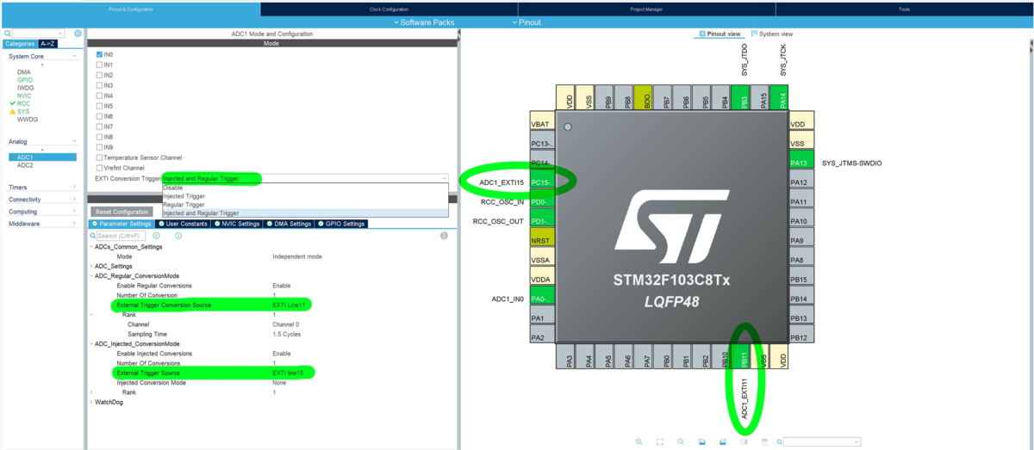Open the categories settings gear icon

tap(78, 34)
